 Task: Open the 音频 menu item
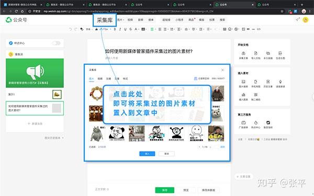[141, 20]
